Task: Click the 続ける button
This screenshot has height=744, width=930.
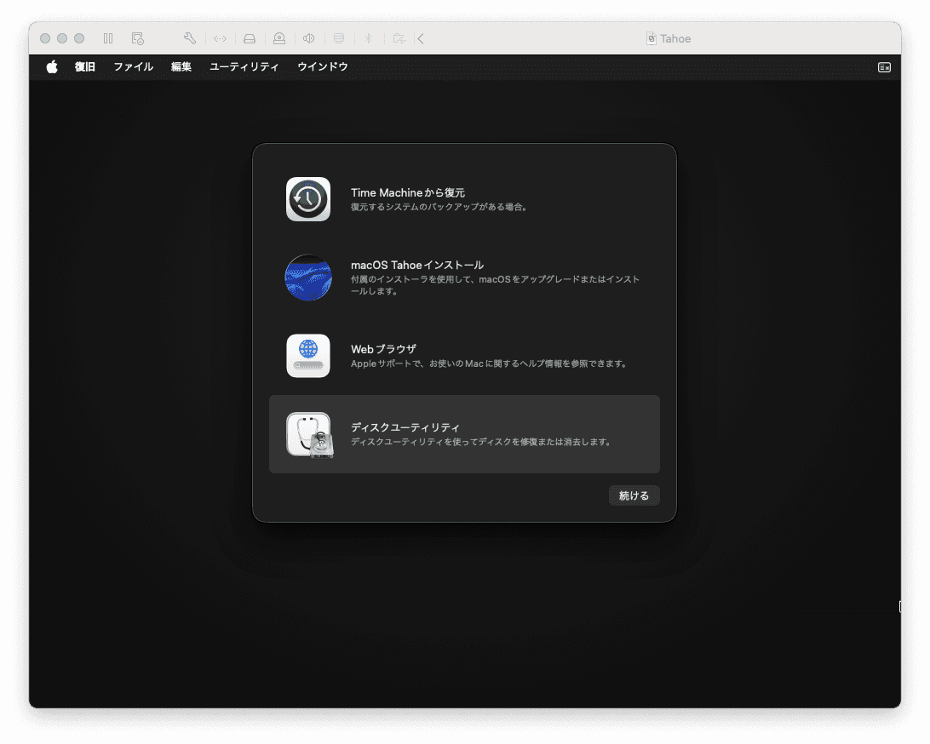Action: pos(634,495)
